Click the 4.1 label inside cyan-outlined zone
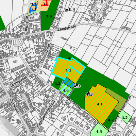Image resolution: width=136 pixels, height=136 pixels. [x=68, y=70]
